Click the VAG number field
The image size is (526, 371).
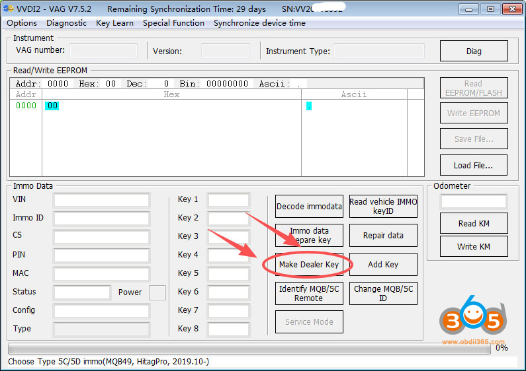click(104, 51)
